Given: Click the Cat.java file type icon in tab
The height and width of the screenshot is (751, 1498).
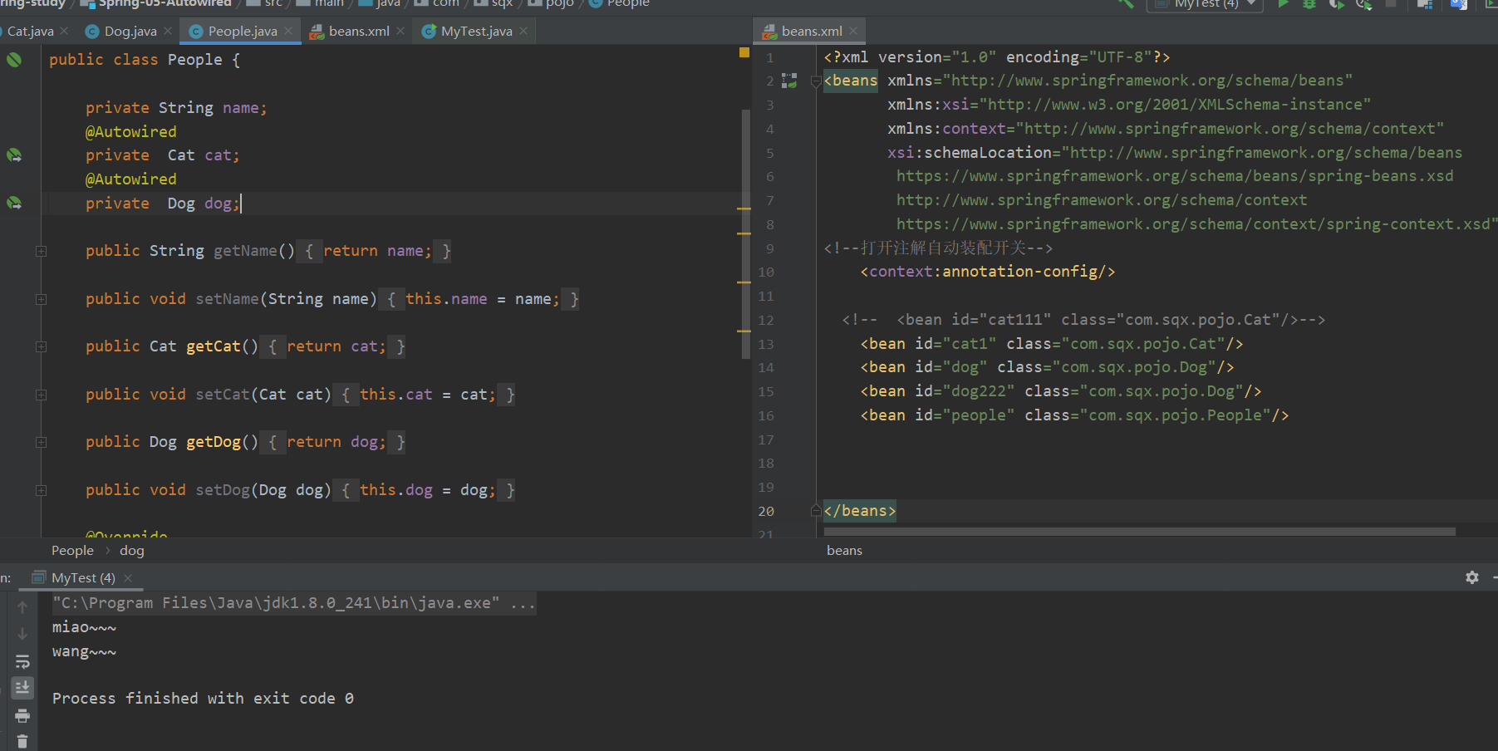Looking at the screenshot, I should pyautogui.click(x=2, y=32).
